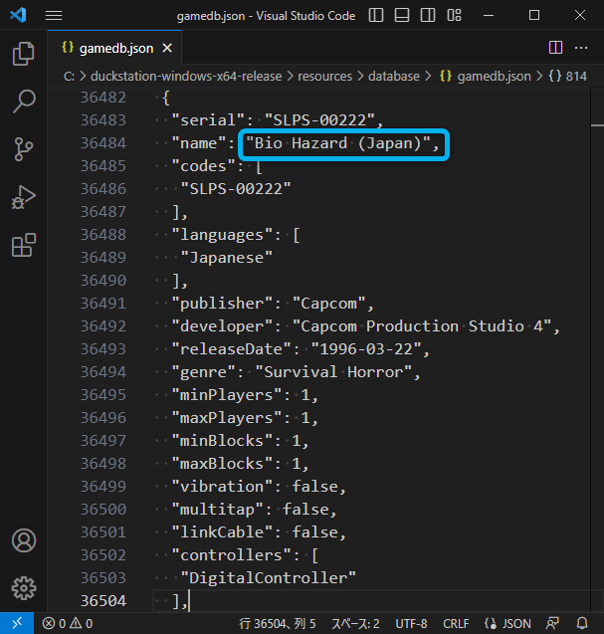
Task: Click breadcrumb duckstation-windows-x64-release folder
Action: point(186,77)
